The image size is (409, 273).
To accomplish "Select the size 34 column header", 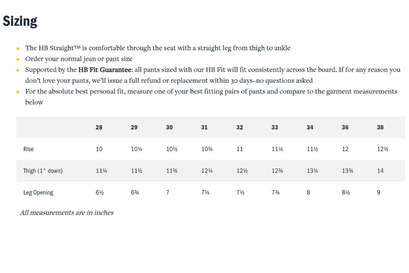I will [310, 127].
